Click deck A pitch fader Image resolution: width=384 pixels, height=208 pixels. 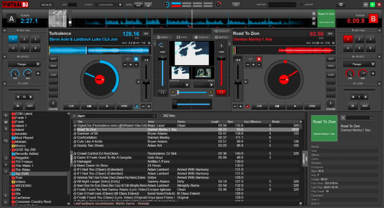[x=146, y=82]
